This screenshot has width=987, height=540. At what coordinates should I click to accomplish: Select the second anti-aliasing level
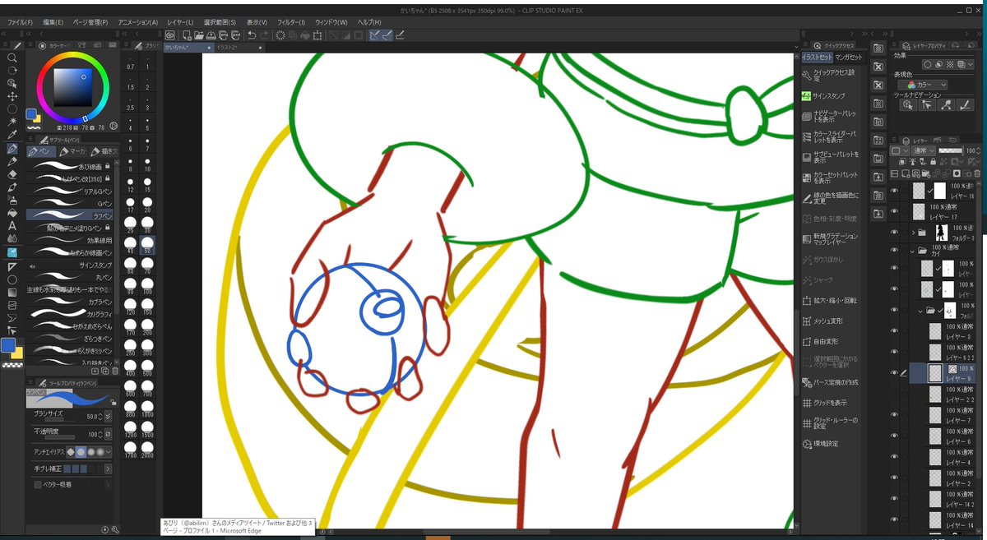81,452
